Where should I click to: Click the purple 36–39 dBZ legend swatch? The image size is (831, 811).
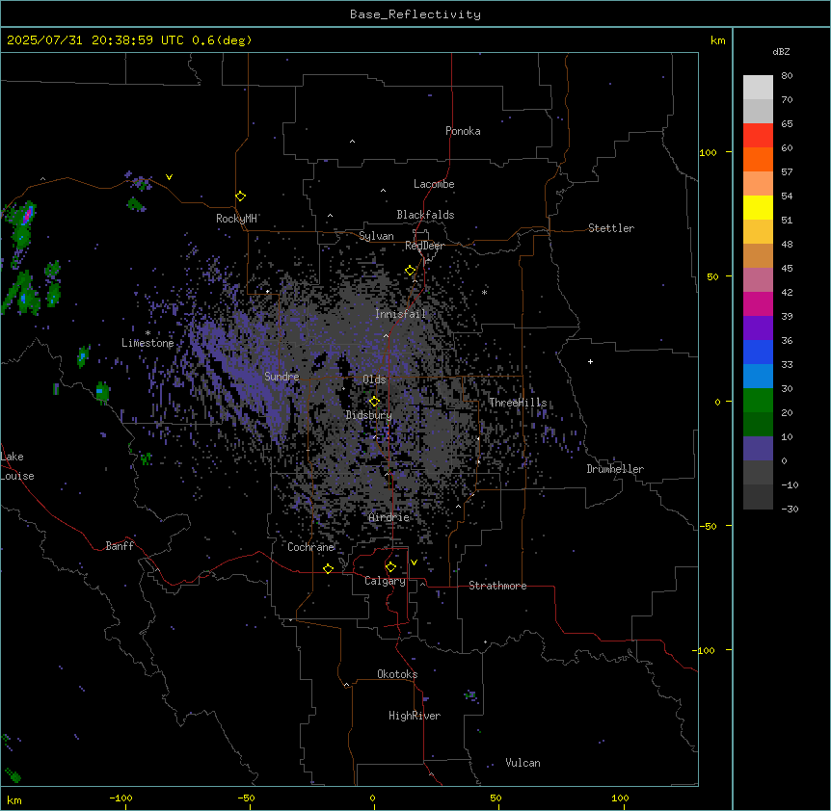(x=758, y=328)
